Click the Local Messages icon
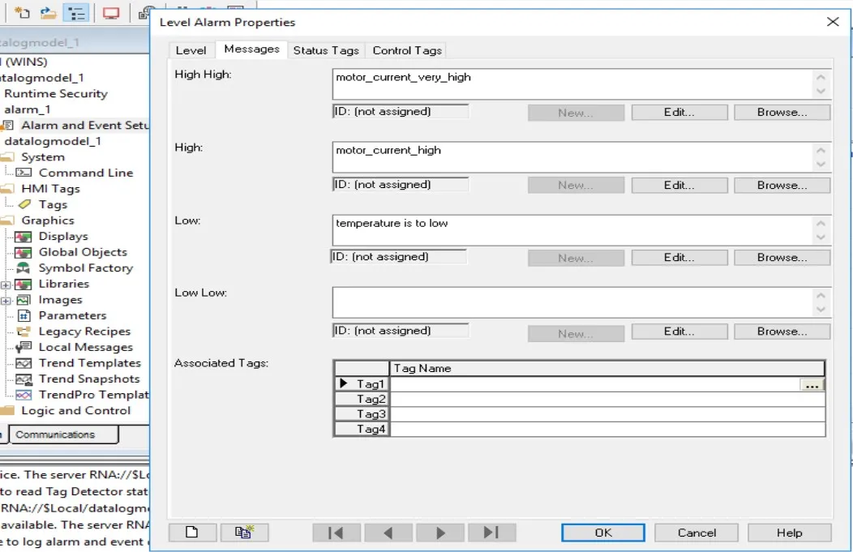Viewport: 853px width, 552px height. 24,347
